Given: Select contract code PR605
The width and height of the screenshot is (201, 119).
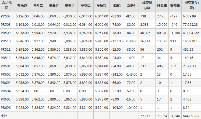Looking at the screenshot, I should pyautogui.click(x=6, y=99).
